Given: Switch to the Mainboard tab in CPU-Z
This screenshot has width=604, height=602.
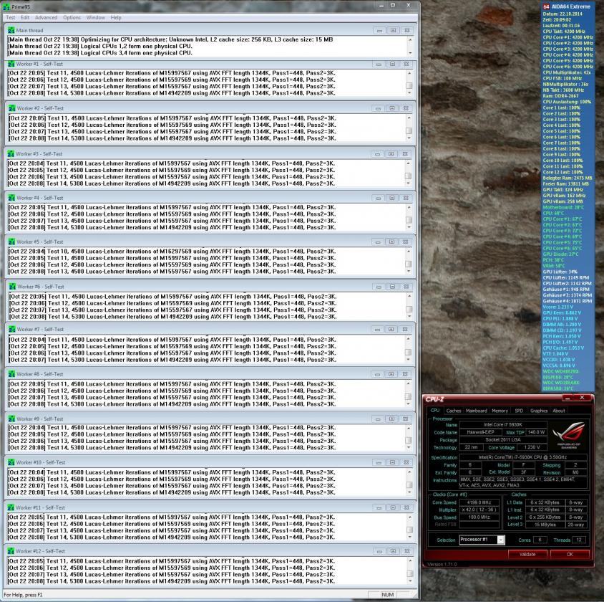Looking at the screenshot, I should tap(476, 411).
